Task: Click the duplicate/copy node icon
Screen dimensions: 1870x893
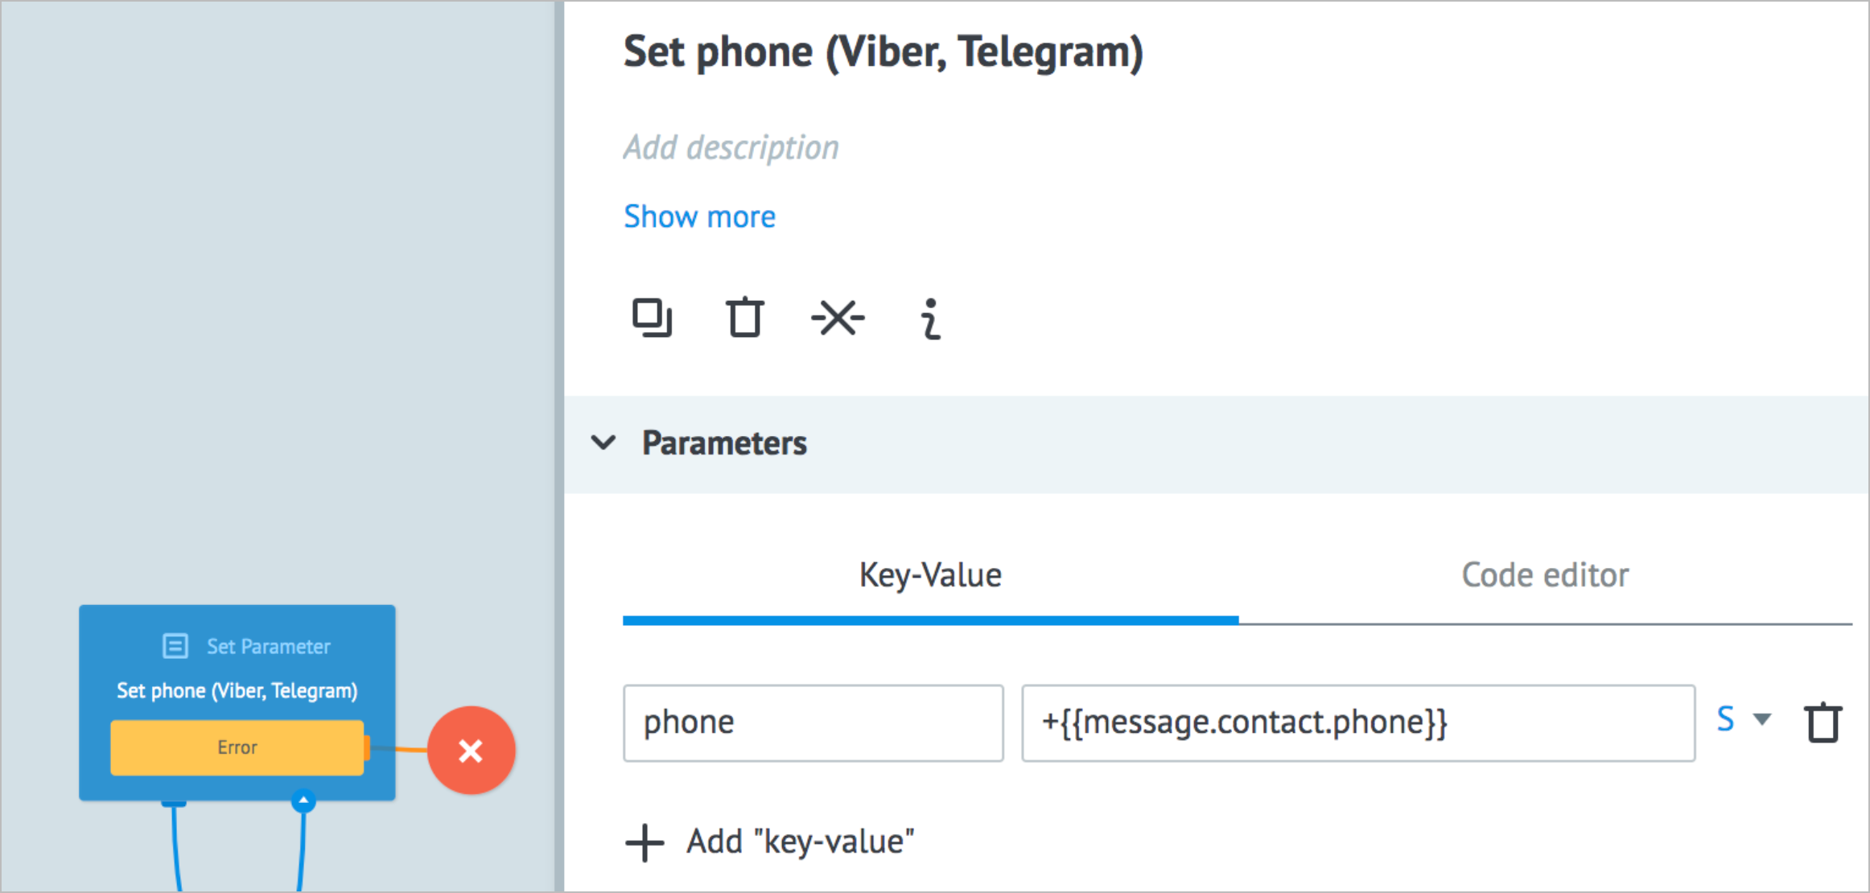Action: pyautogui.click(x=651, y=319)
